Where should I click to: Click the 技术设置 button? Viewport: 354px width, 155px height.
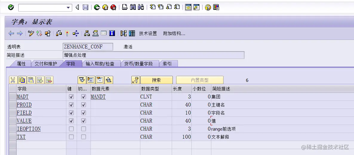[x=148, y=34]
